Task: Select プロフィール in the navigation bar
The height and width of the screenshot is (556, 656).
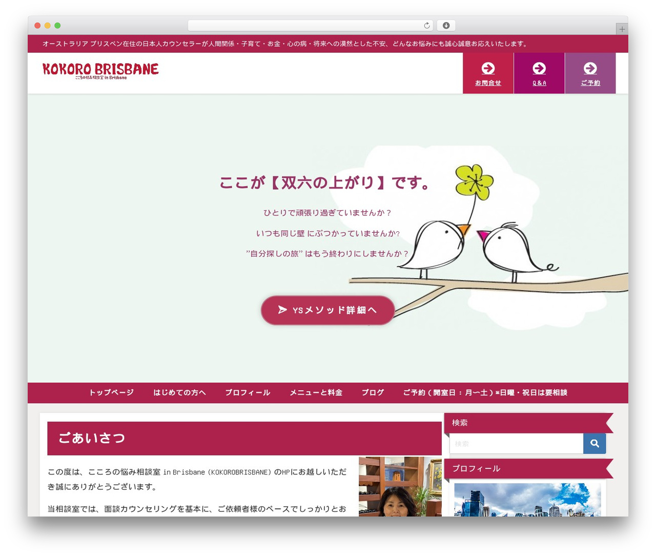Action: pos(248,392)
